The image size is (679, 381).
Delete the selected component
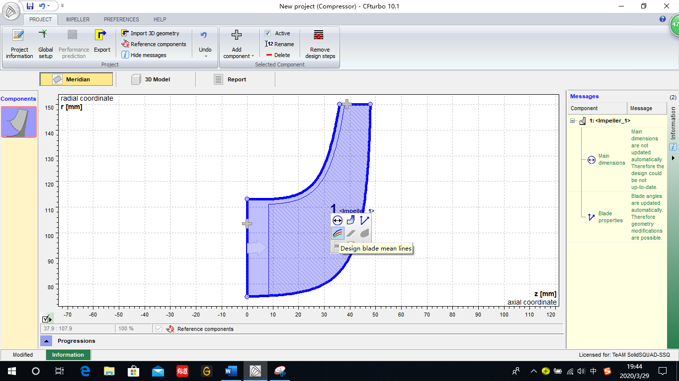(278, 55)
